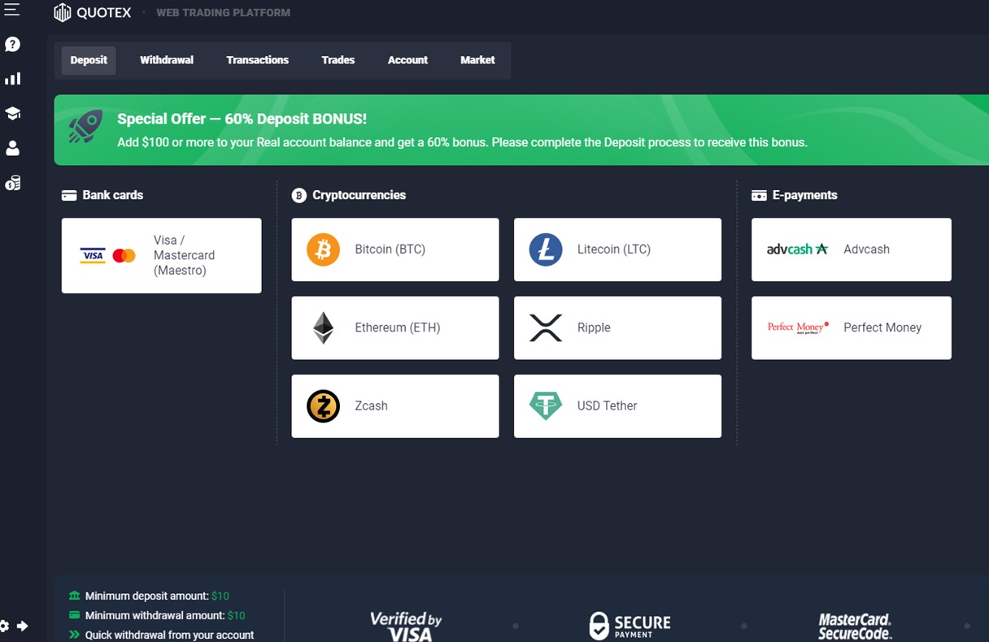Switch to the Deposit tab
Image resolution: width=989 pixels, height=642 pixels.
pos(89,60)
